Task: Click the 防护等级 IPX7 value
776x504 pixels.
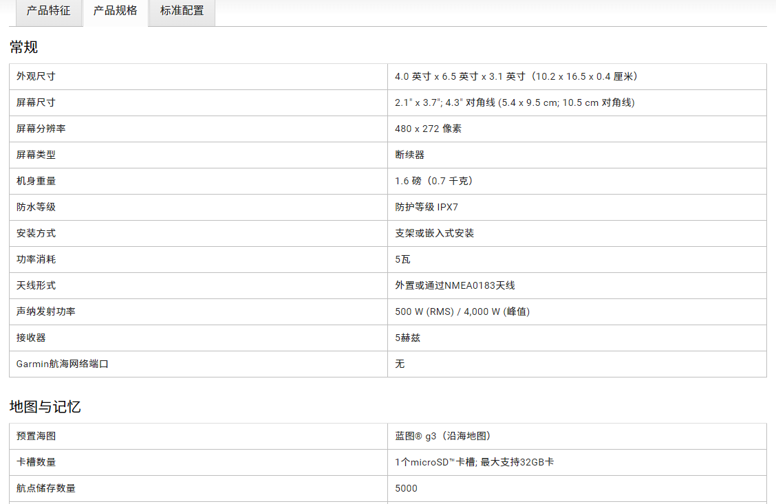Action: pyautogui.click(x=426, y=207)
